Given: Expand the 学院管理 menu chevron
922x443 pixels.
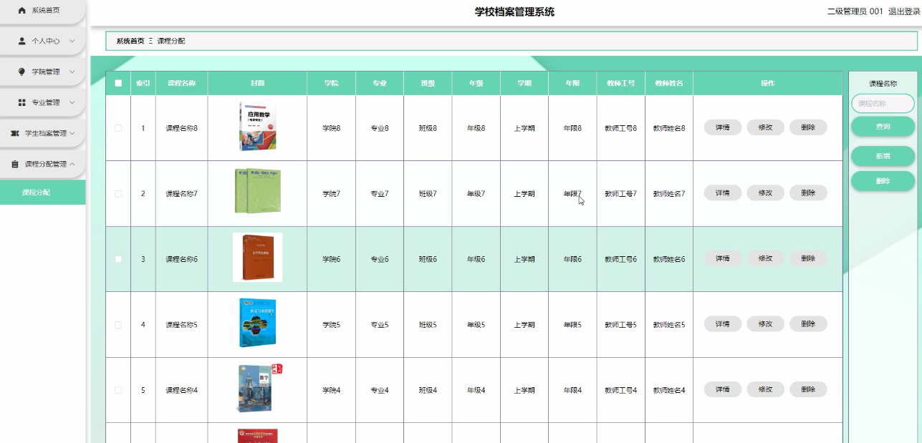Looking at the screenshot, I should pos(72,72).
